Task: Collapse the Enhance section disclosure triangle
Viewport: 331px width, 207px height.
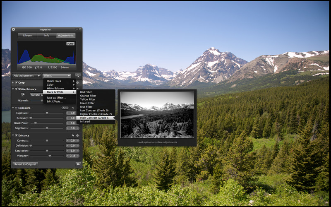Action: 13,135
